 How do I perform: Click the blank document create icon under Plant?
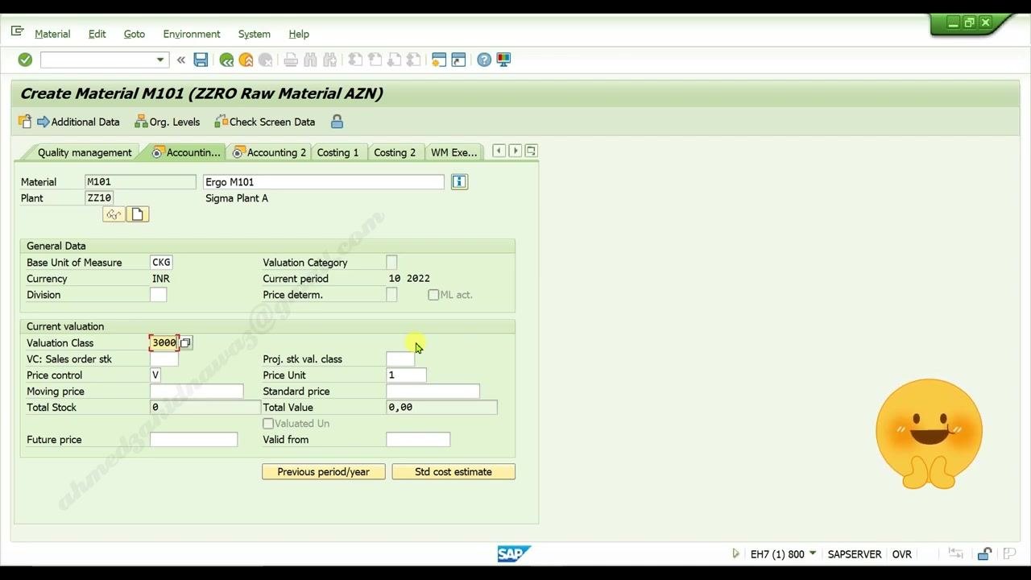point(138,214)
